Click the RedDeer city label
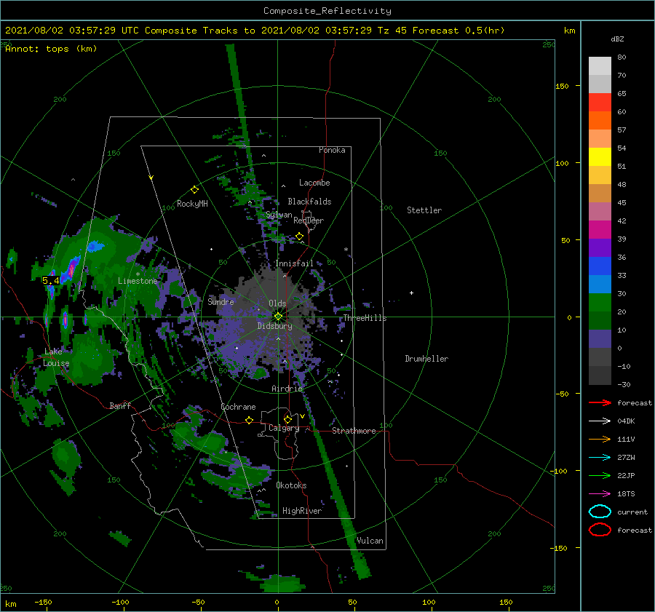655x612 pixels. (x=309, y=220)
